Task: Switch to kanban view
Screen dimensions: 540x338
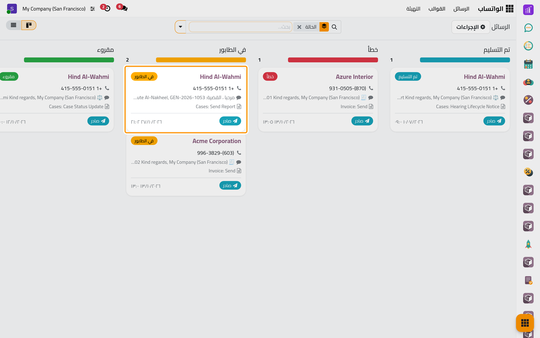Action: [29, 25]
